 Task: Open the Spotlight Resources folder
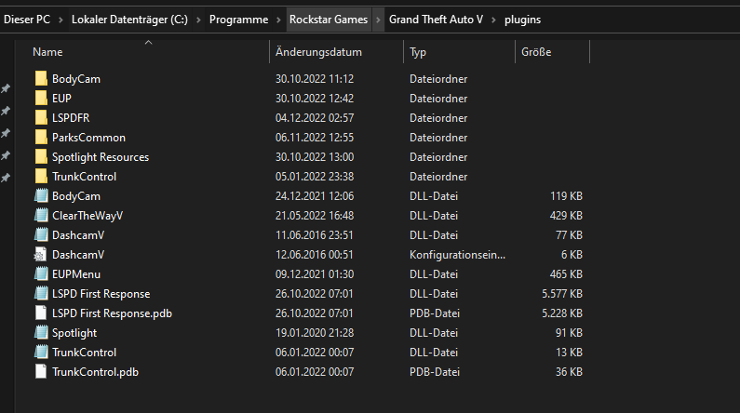tap(100, 157)
